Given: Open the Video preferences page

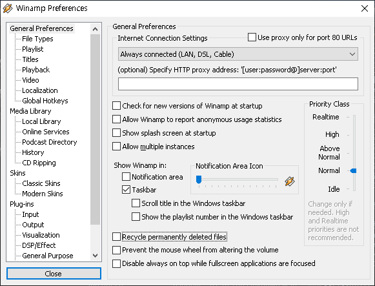Looking at the screenshot, I should 30,80.
